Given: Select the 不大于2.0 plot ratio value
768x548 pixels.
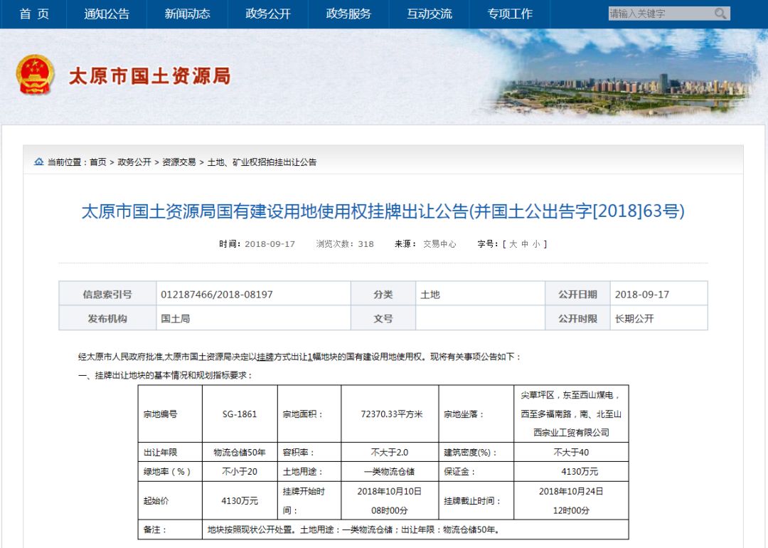Looking at the screenshot, I should pyautogui.click(x=390, y=453).
